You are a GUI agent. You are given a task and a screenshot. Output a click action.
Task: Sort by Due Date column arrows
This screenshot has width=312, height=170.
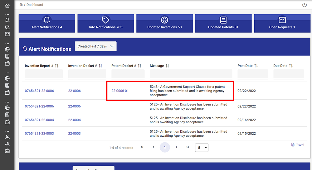tap(291, 66)
